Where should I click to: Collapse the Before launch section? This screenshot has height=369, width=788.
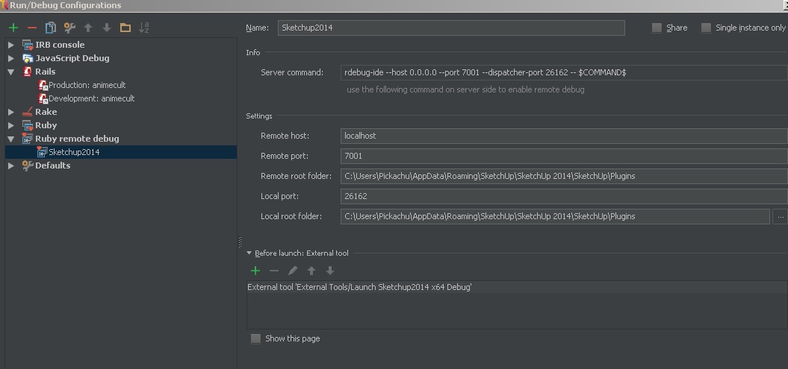coord(249,253)
